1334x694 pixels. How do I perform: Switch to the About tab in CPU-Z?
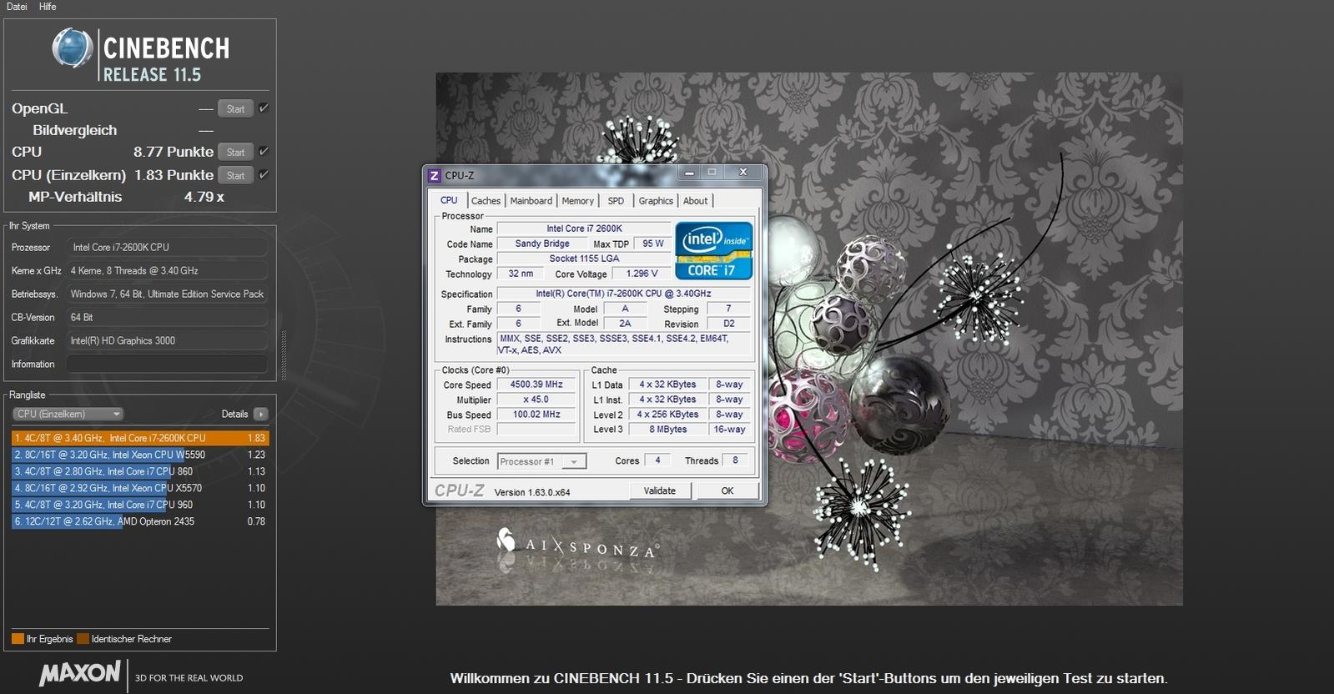coord(695,201)
